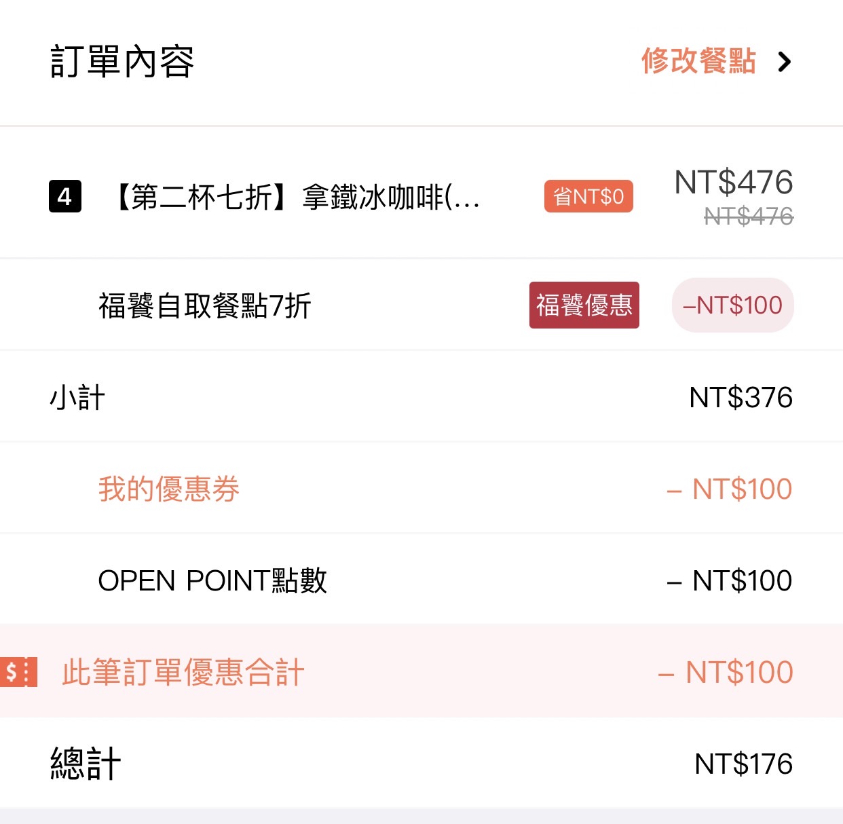The height and width of the screenshot is (824, 843).
Task: Tap the NT$376 subtotal amount
Action: (x=741, y=398)
